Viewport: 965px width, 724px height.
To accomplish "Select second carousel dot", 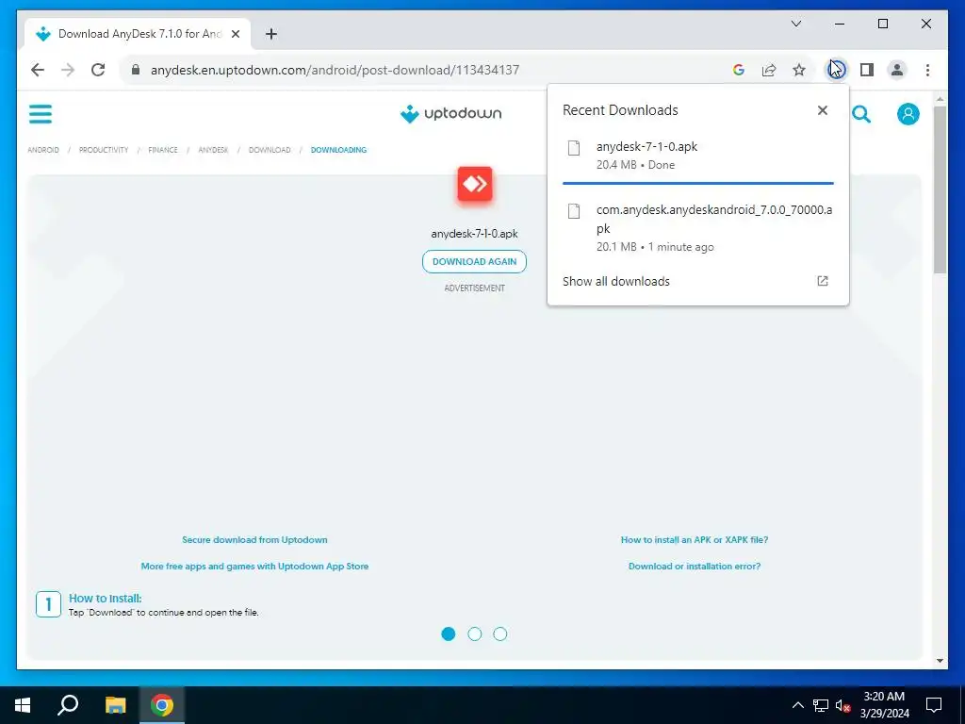I will [x=475, y=634].
